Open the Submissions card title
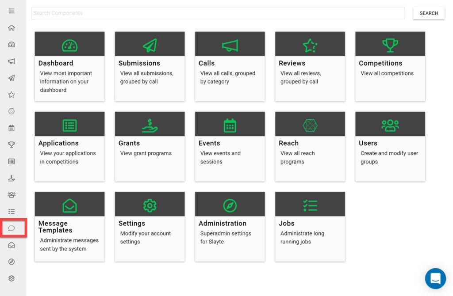 point(139,63)
